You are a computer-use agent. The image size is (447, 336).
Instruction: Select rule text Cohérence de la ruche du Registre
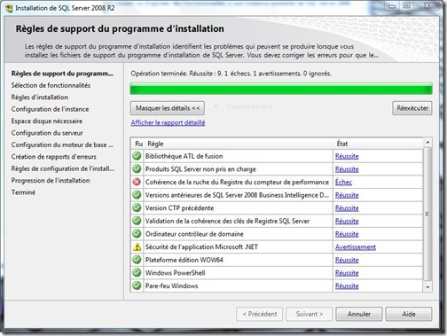237,182
